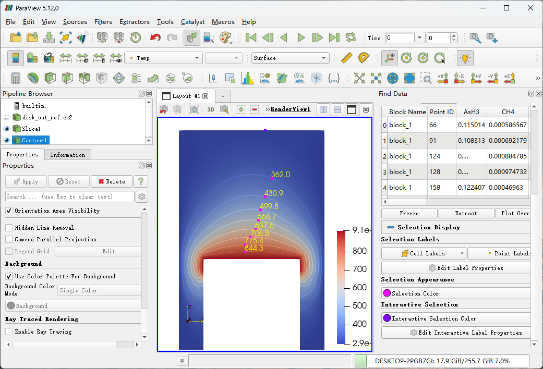The image size is (543, 369).
Task: Open the Temp coloring array dropdown
Action: coord(163,58)
